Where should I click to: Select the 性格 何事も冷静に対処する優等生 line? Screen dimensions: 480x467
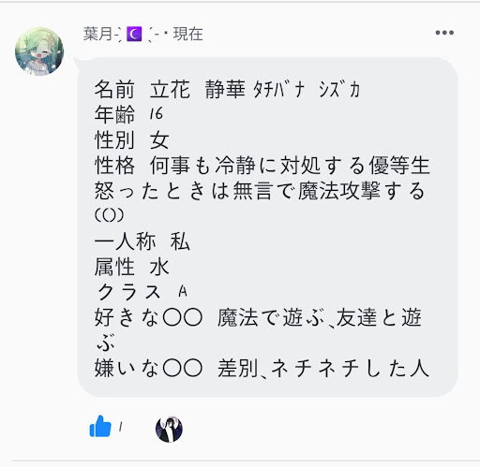click(262, 166)
